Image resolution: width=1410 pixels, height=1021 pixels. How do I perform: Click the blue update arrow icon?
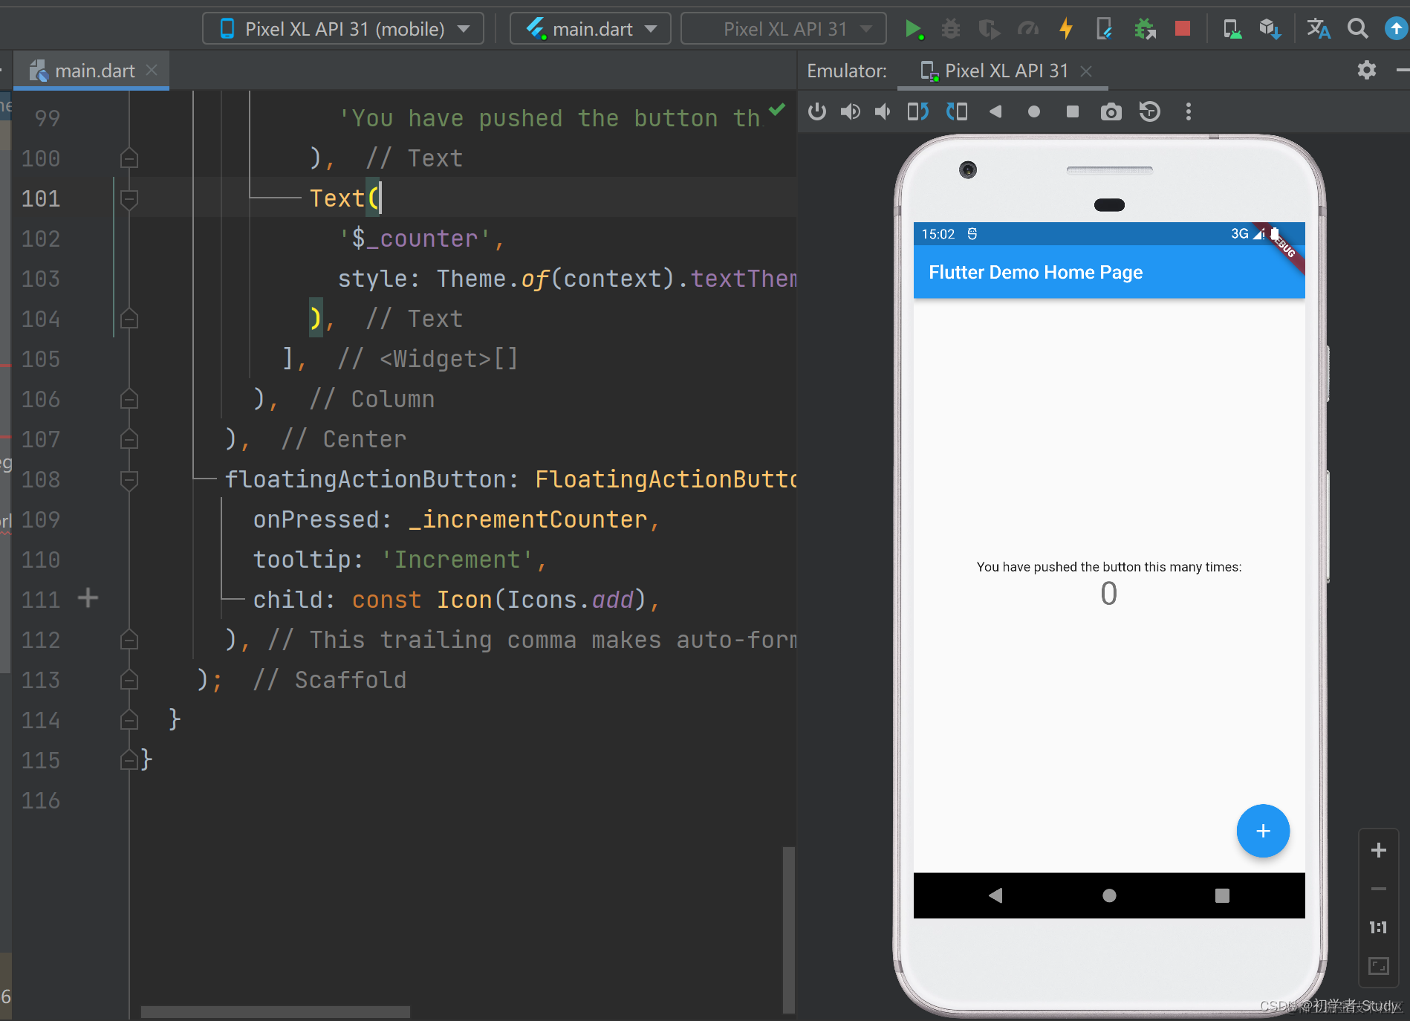pos(1396,29)
